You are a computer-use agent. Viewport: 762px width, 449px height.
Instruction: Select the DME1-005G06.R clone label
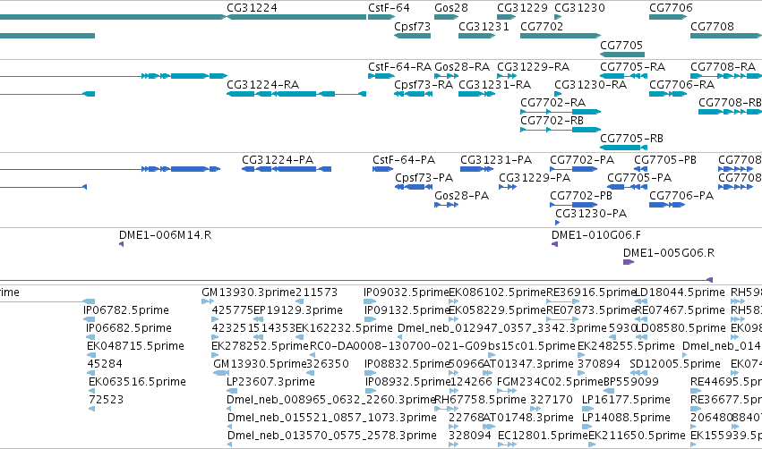(x=669, y=253)
